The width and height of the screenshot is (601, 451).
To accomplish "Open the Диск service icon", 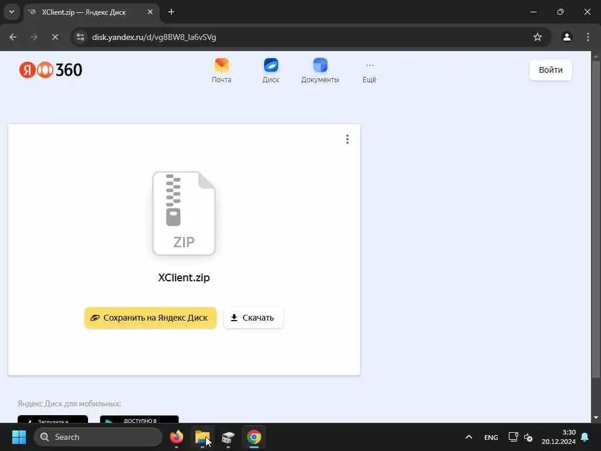I will (x=271, y=70).
